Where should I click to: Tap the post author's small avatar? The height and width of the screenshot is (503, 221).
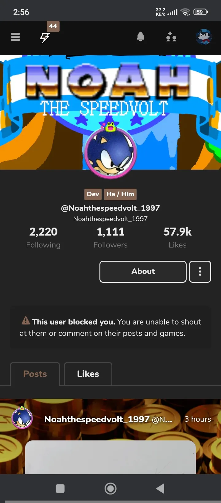pos(22,418)
